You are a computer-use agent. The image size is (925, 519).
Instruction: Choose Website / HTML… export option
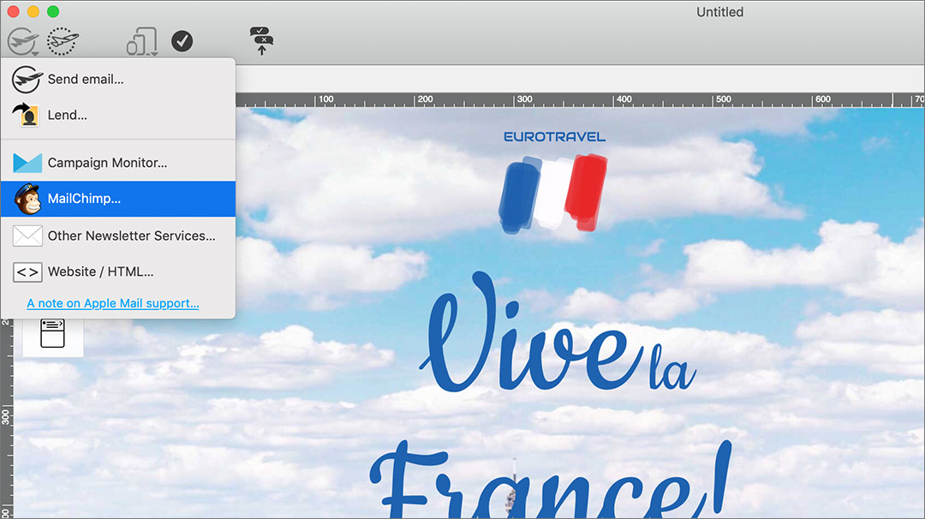118,271
